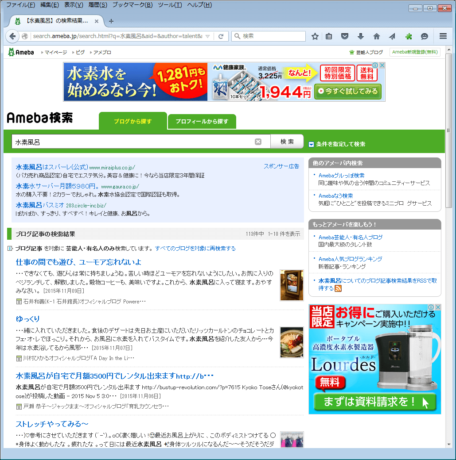Open the downloads arrow icon

(x=360, y=36)
